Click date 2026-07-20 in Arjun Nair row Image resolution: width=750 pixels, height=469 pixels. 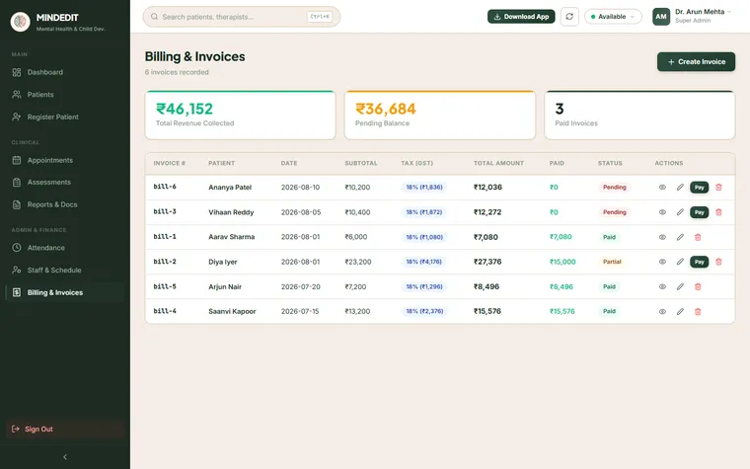[300, 286]
